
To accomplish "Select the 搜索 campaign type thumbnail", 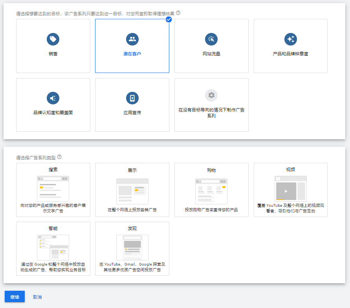I will pos(53,189).
